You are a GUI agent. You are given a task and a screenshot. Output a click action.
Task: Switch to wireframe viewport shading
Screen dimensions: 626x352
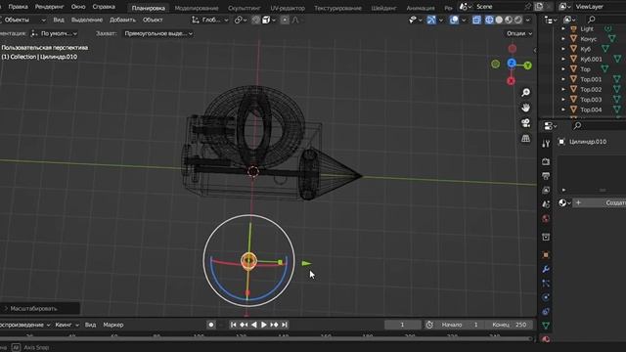coord(489,20)
